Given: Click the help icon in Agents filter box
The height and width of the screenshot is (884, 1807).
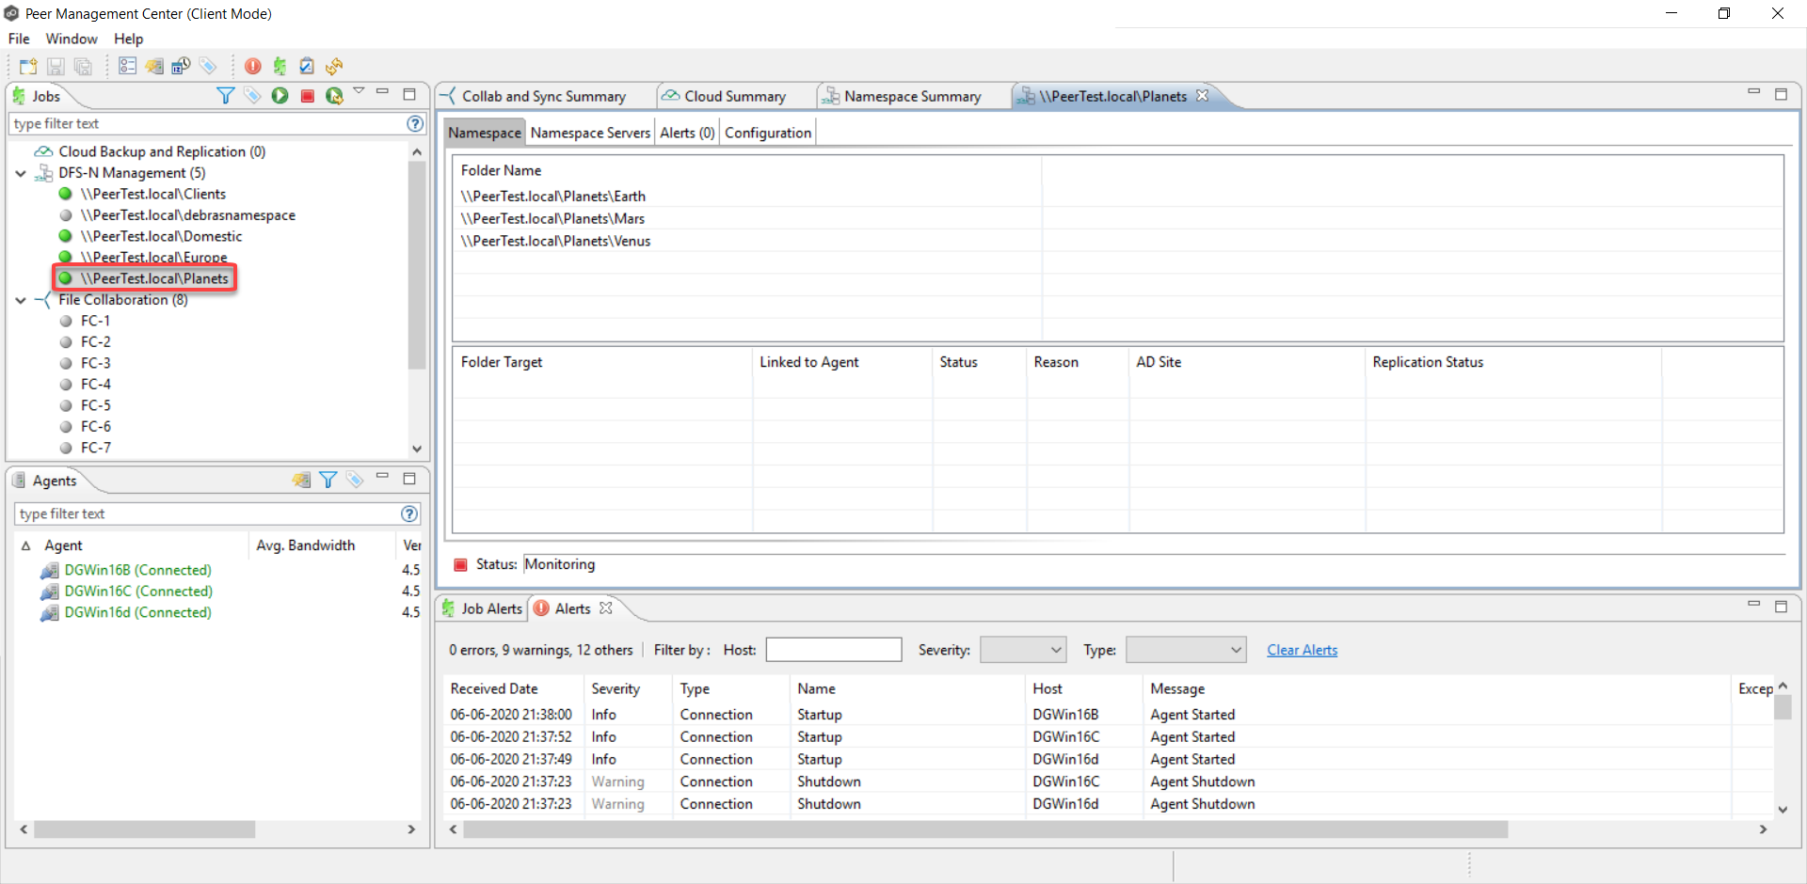Looking at the screenshot, I should pyautogui.click(x=409, y=513).
